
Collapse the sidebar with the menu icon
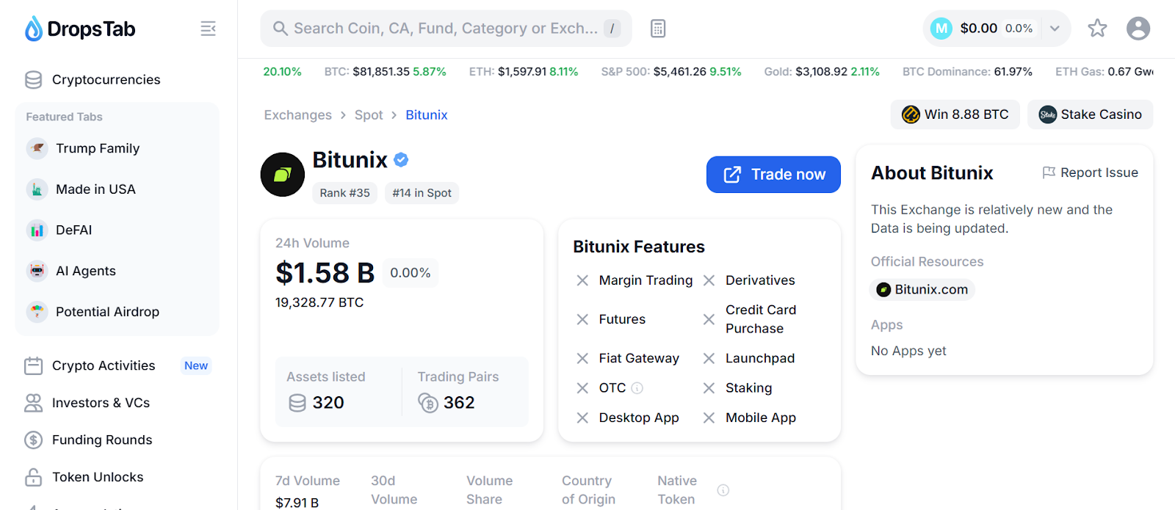[208, 29]
